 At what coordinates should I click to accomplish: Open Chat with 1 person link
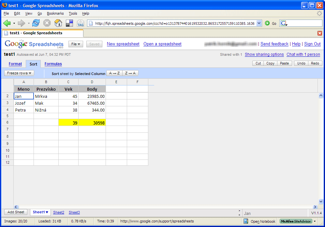coord(303,54)
